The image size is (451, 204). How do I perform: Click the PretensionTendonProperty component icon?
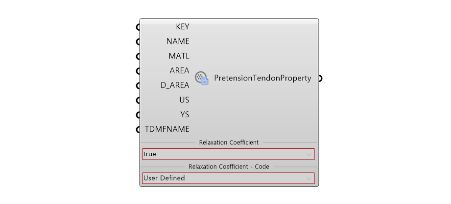tap(202, 78)
